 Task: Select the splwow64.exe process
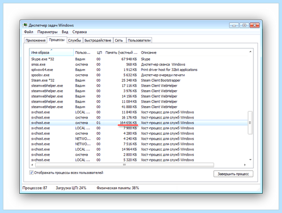(x=139, y=70)
